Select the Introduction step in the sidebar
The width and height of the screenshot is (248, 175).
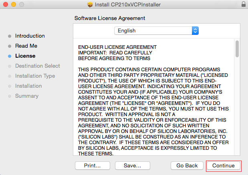point(30,36)
